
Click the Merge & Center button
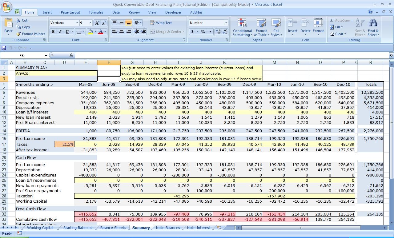(x=166, y=31)
